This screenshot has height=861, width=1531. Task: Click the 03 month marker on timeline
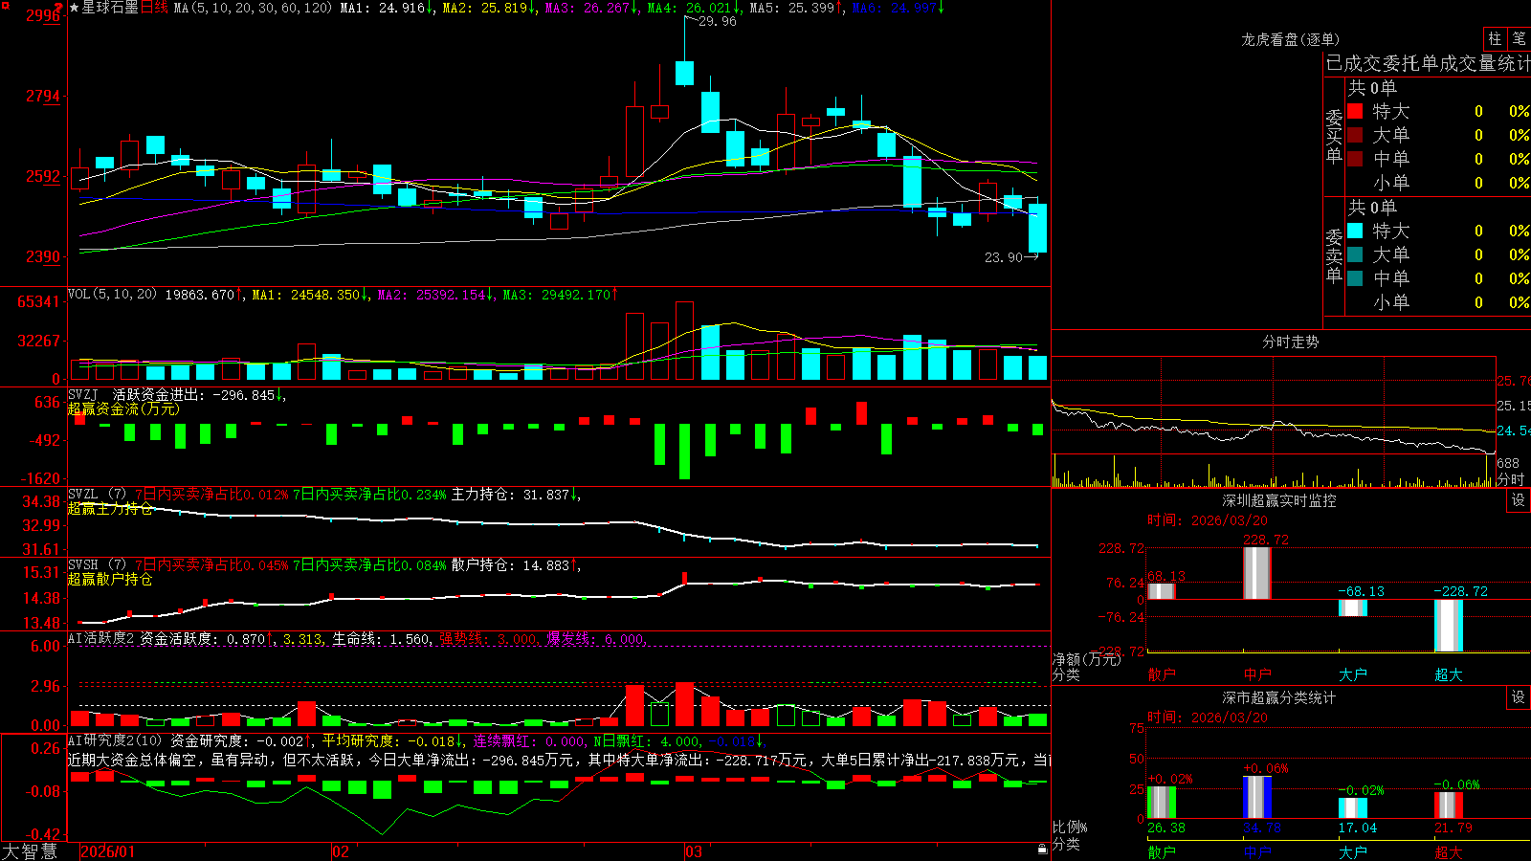click(x=694, y=851)
